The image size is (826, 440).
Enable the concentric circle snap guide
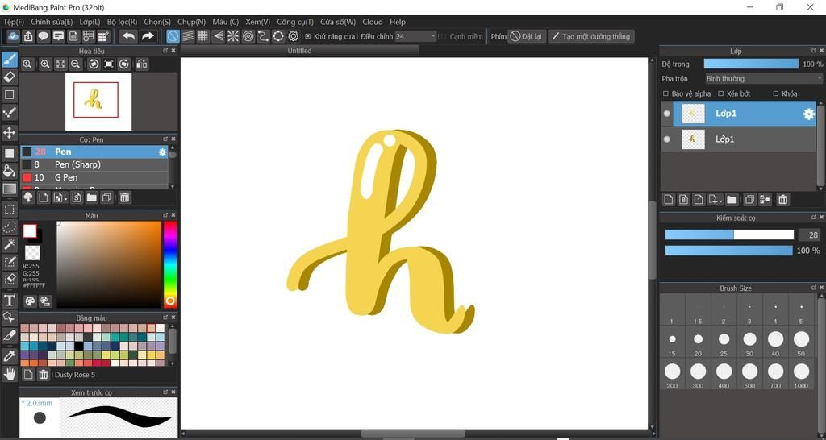pos(248,36)
